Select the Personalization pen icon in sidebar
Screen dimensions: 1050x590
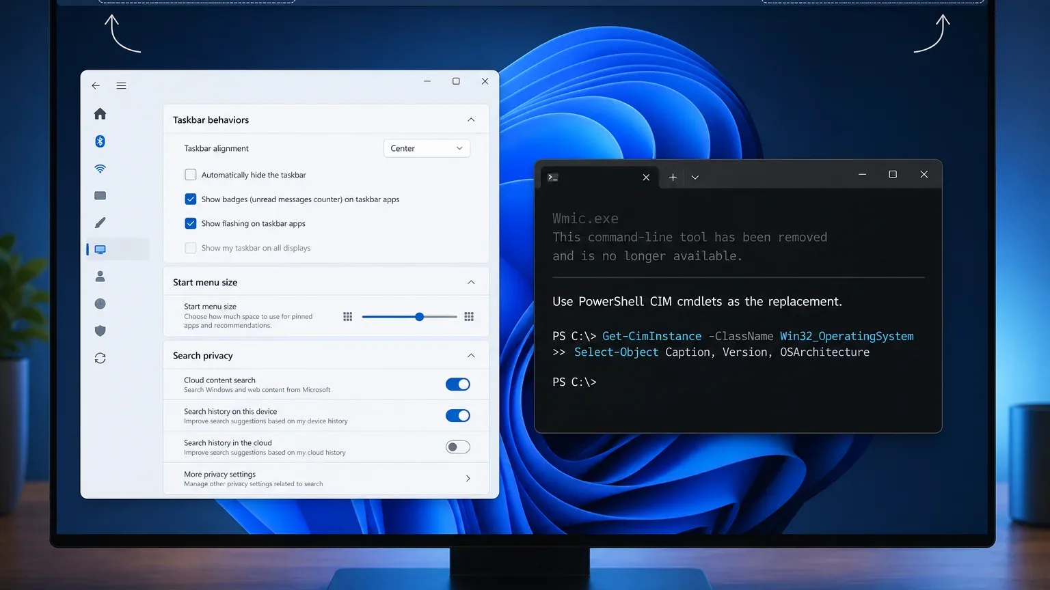100,223
